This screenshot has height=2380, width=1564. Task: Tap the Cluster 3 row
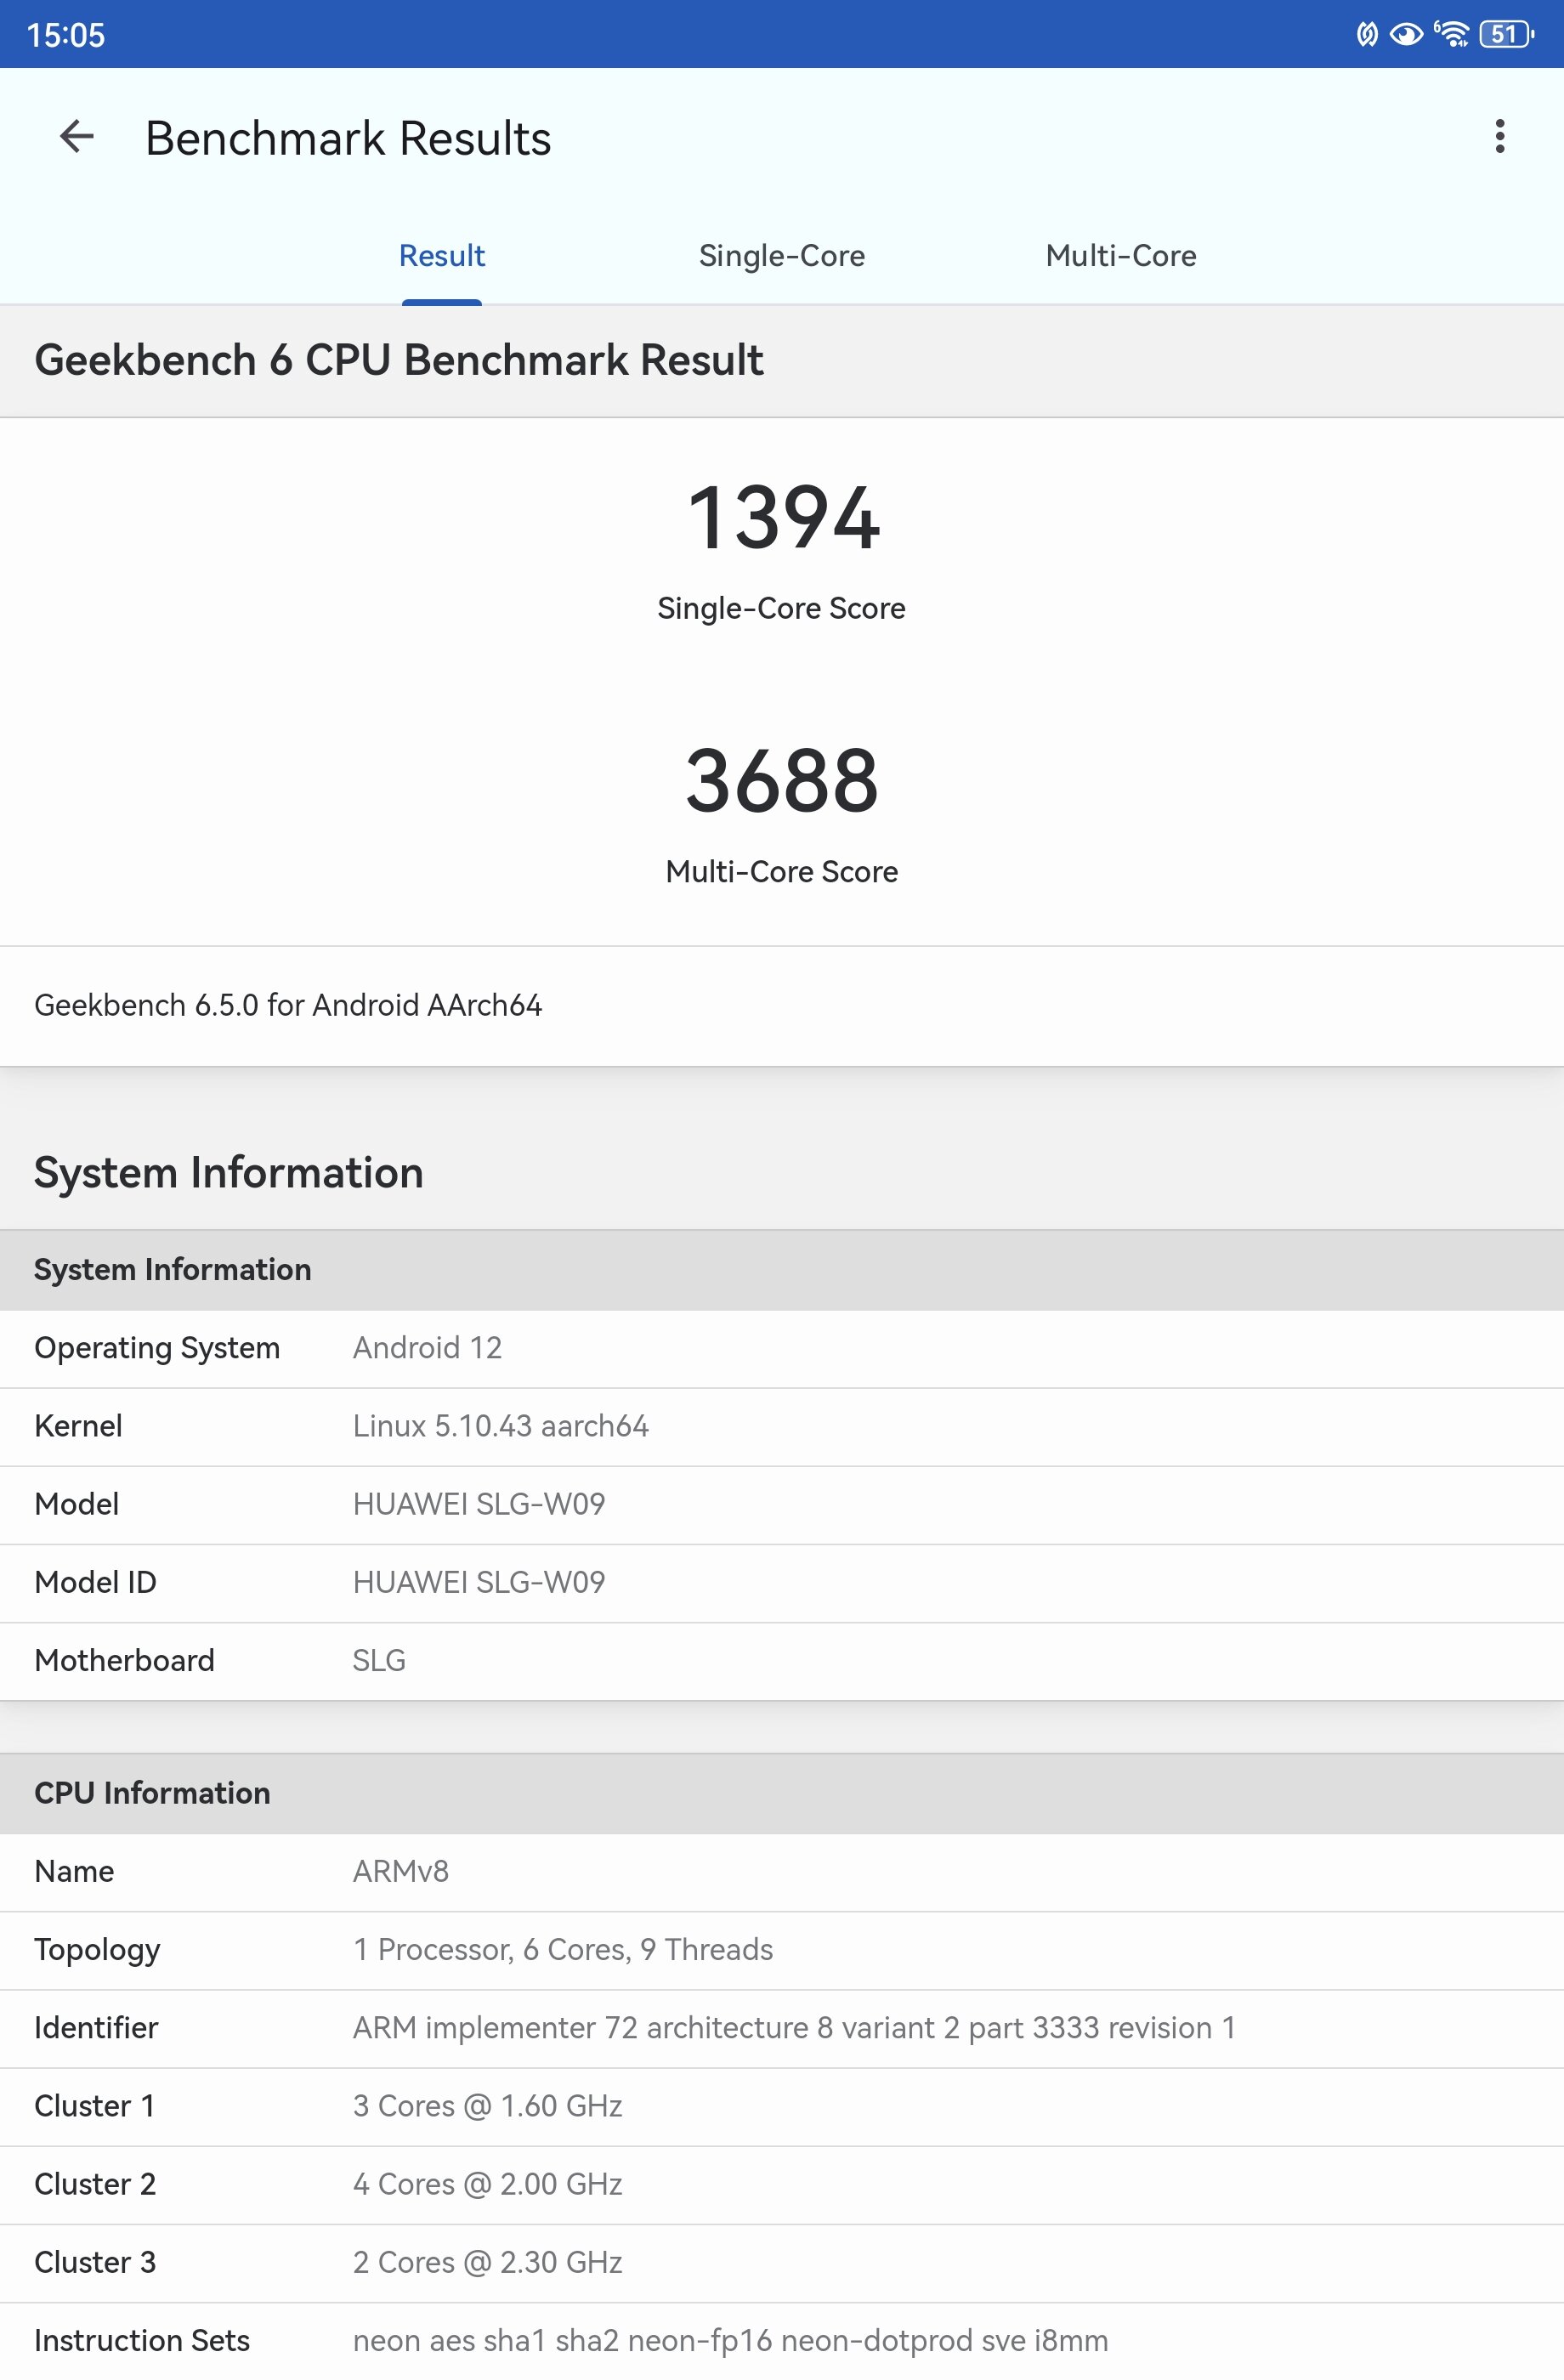click(x=780, y=2262)
